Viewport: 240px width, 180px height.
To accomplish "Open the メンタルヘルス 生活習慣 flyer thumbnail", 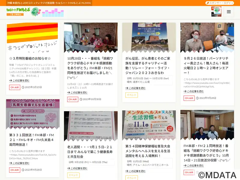I will 149,125.
